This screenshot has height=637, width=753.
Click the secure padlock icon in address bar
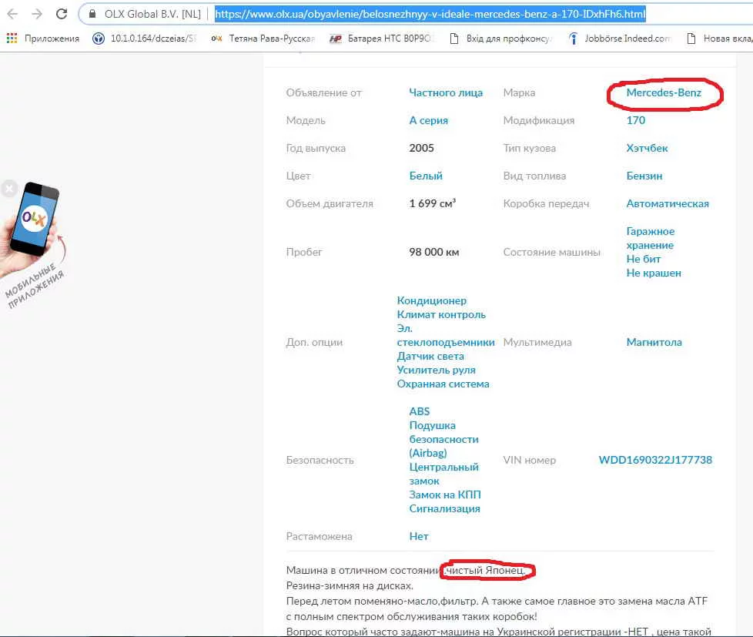coord(92,14)
